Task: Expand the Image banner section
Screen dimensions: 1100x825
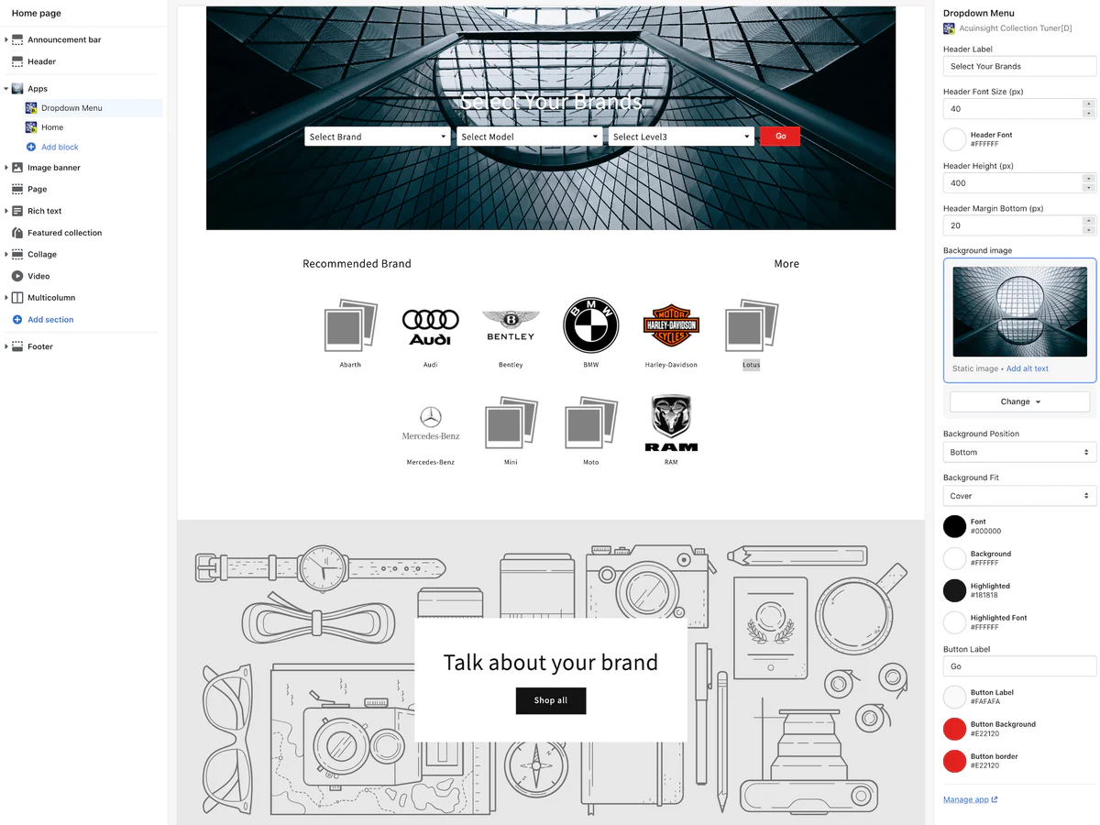Action: click(6, 168)
